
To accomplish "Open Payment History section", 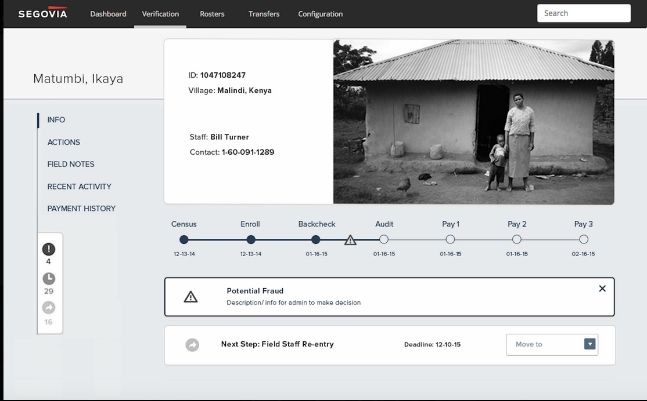I will [81, 209].
